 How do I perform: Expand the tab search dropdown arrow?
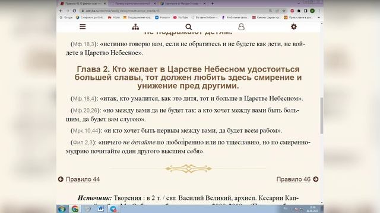(x=299, y=4)
